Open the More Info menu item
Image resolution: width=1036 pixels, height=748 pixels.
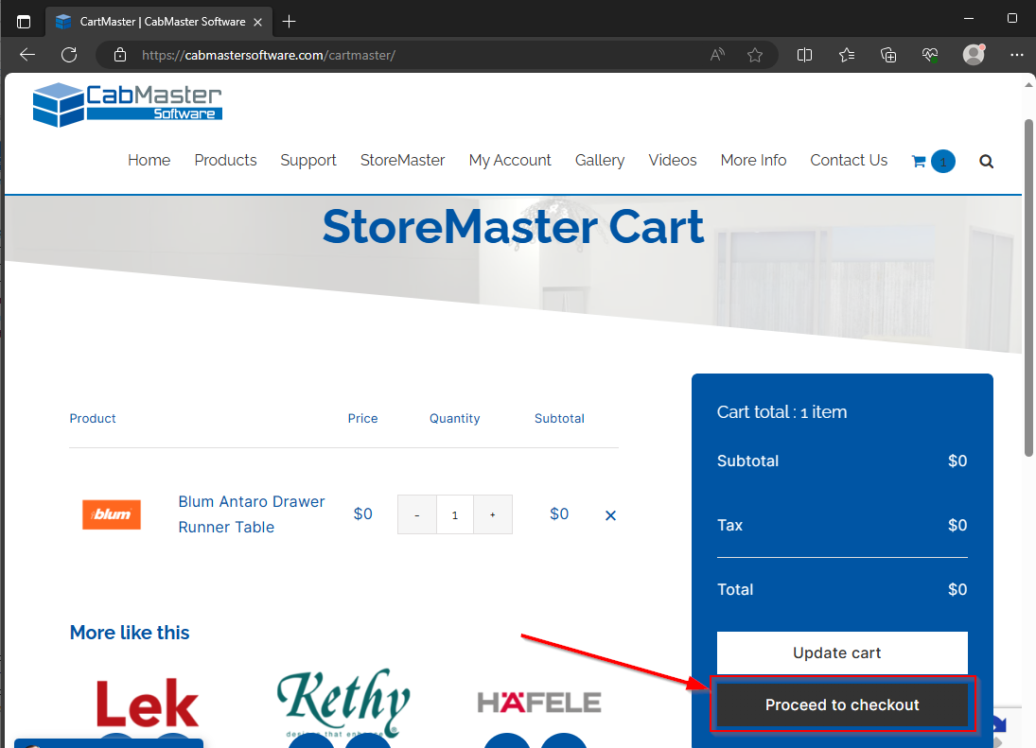pyautogui.click(x=753, y=161)
